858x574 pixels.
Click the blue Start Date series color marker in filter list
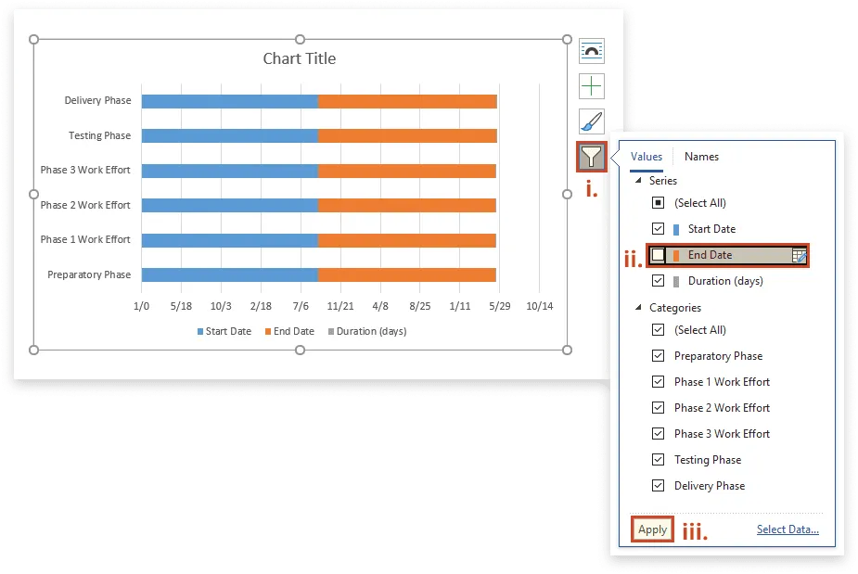pyautogui.click(x=676, y=229)
